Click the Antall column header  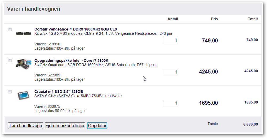[x=173, y=19]
